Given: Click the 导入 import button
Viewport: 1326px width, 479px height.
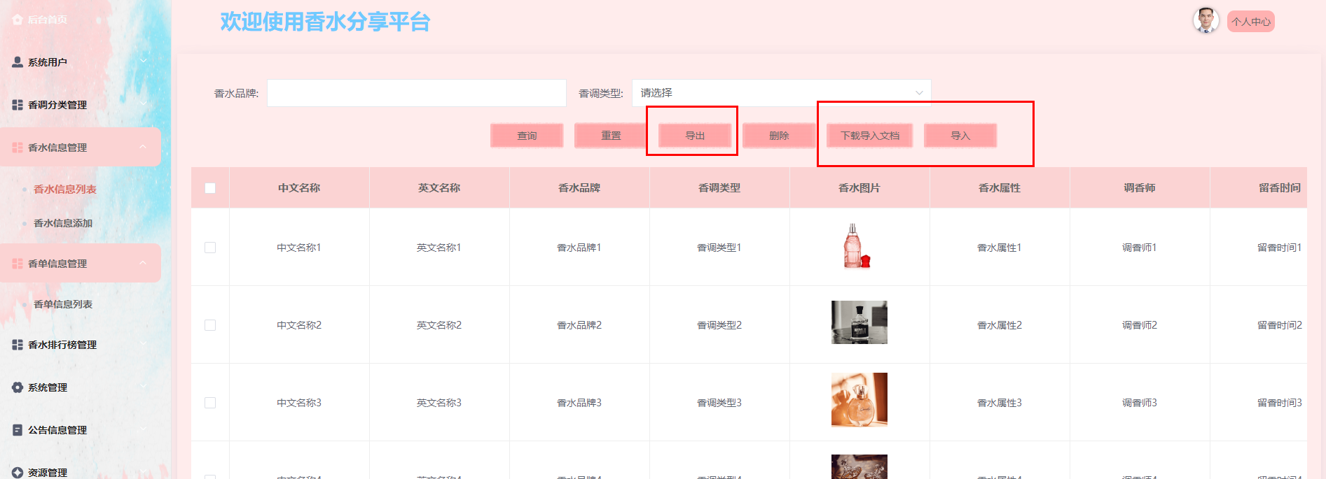Looking at the screenshot, I should pos(960,136).
